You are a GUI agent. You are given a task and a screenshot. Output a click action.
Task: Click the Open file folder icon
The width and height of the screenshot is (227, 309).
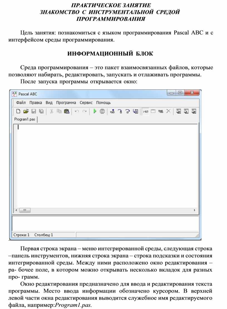coord(26,111)
